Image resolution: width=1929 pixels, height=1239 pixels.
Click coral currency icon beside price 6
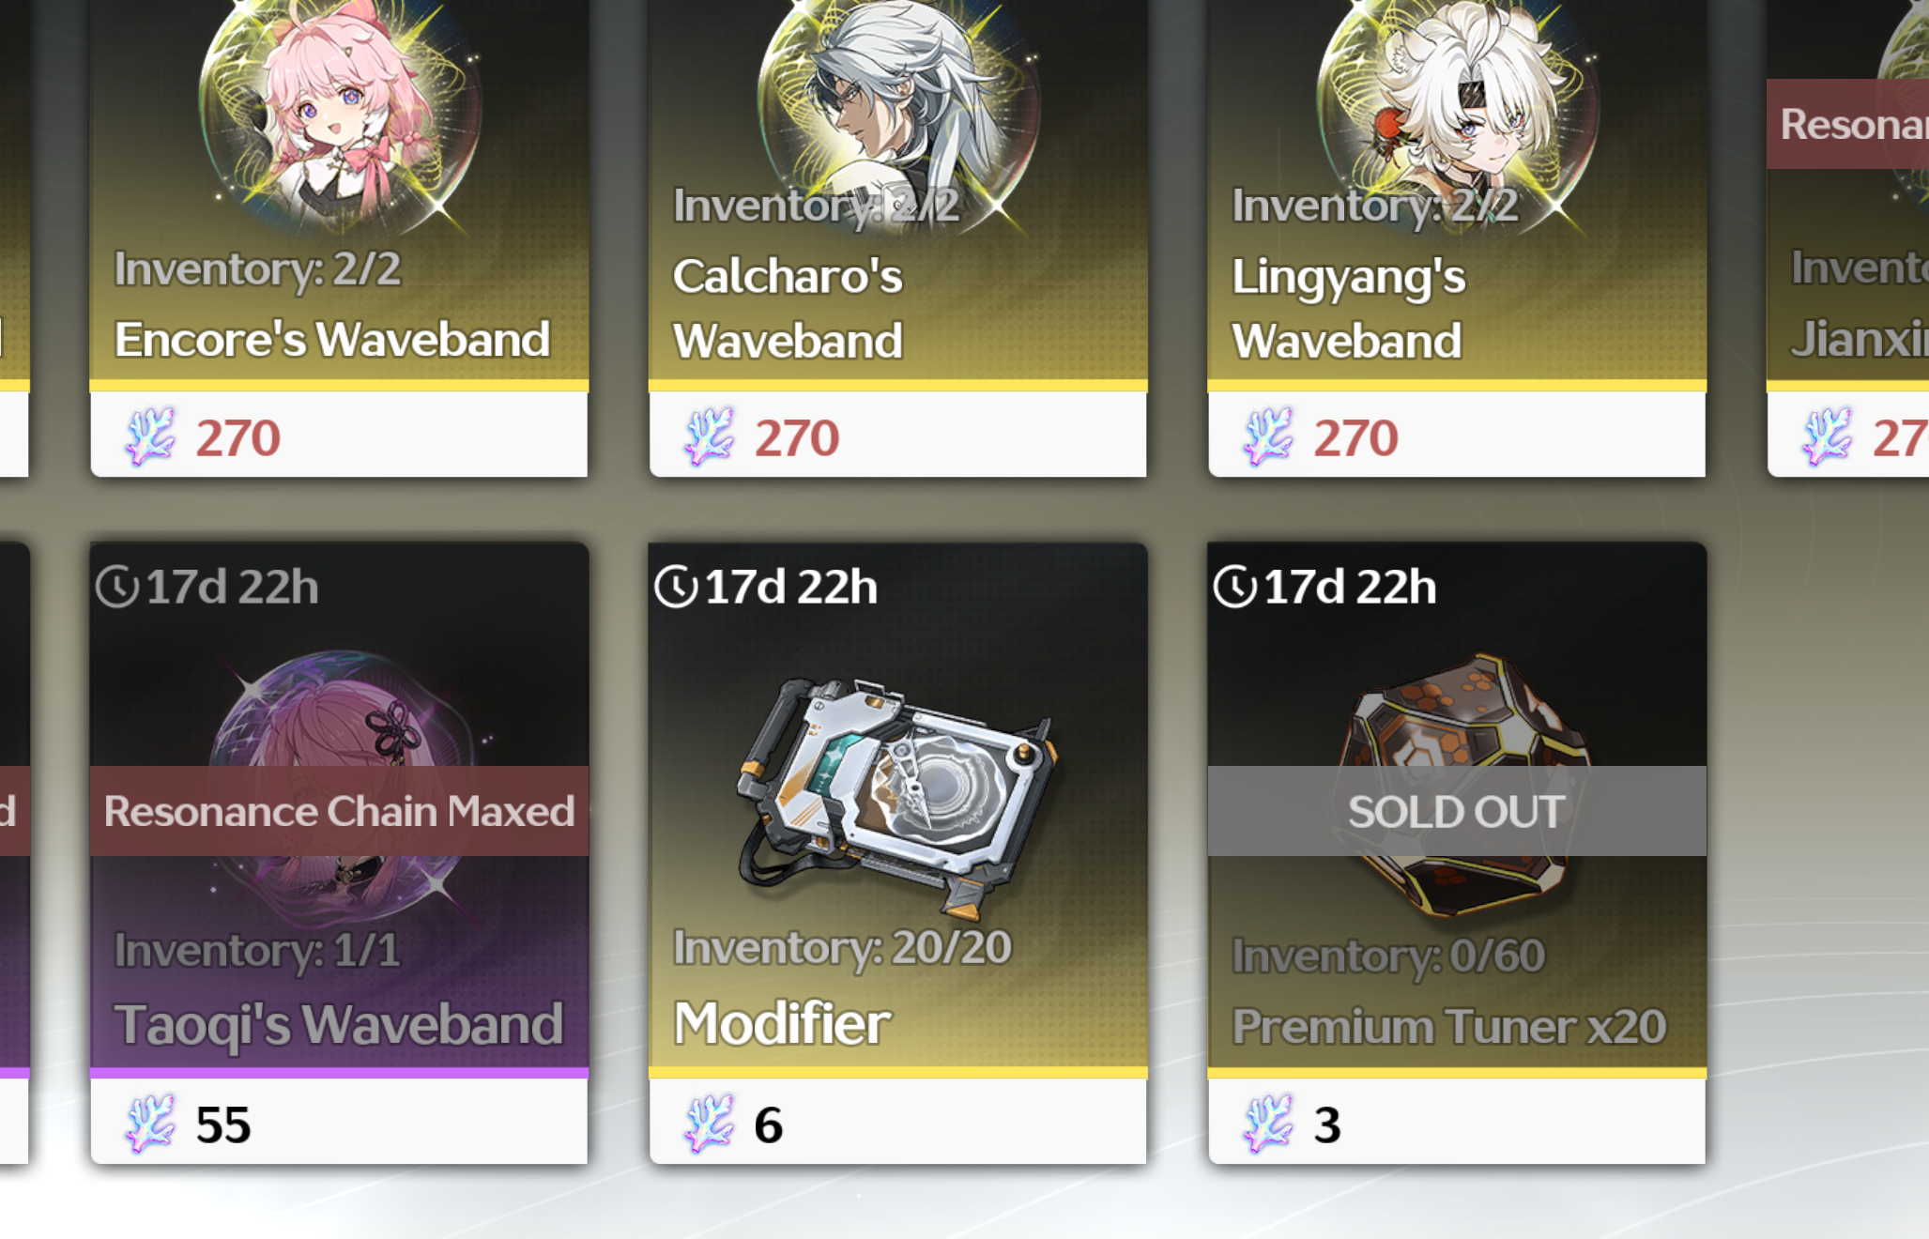click(x=709, y=1123)
